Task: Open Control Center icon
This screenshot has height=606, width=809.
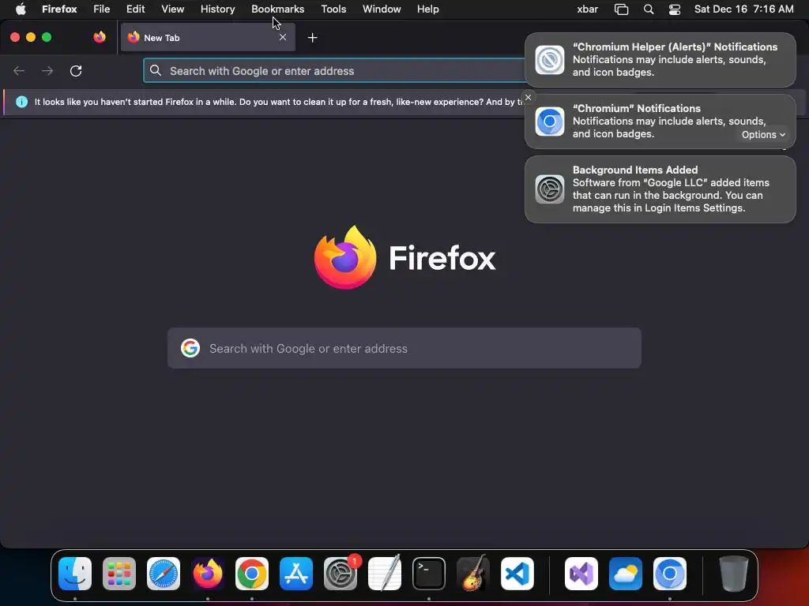Action: (x=675, y=9)
